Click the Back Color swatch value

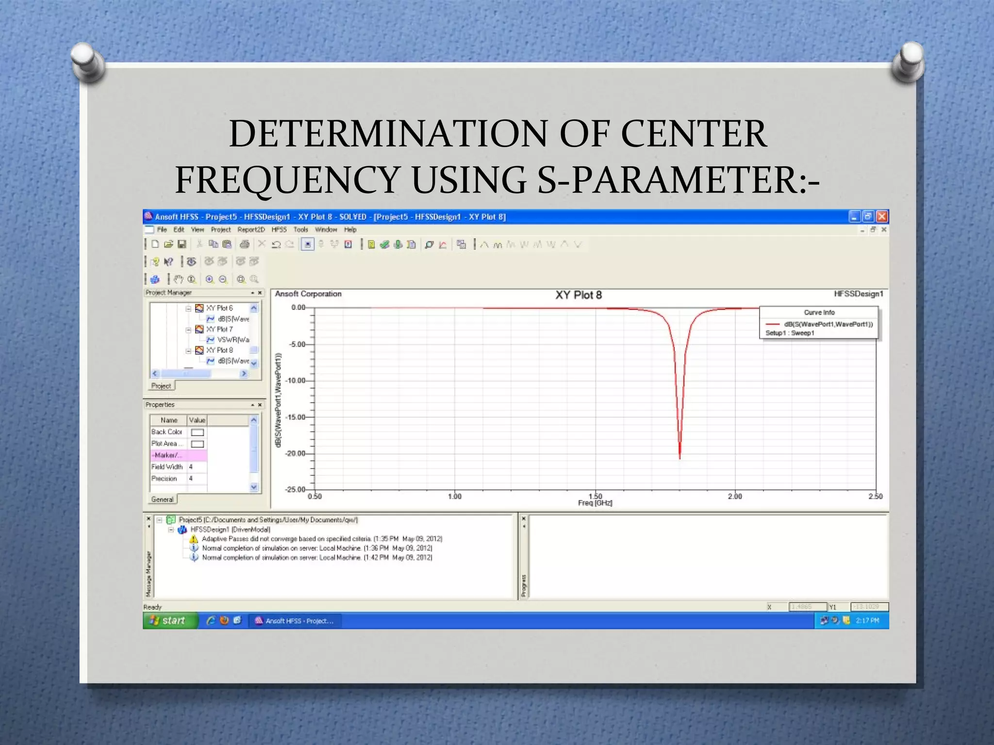pos(198,432)
